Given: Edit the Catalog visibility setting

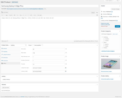Looking at the screenshot, I should click(x=117, y=20).
